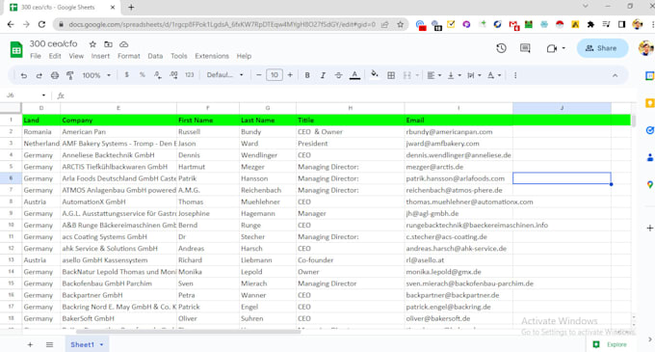Open version history clock icon
Image resolution: width=655 pixels, height=352 pixels.
[x=501, y=48]
